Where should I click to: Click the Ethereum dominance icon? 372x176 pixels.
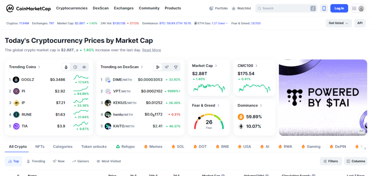240,126
